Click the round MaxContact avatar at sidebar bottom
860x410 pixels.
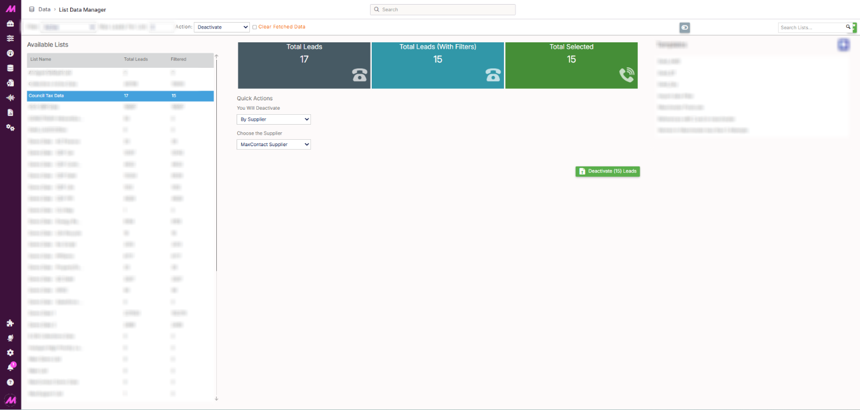(x=10, y=400)
